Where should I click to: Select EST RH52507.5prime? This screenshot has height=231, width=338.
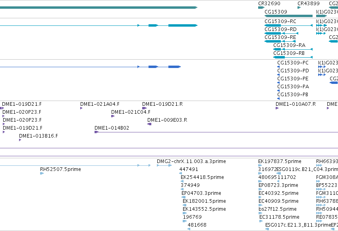click(x=61, y=169)
